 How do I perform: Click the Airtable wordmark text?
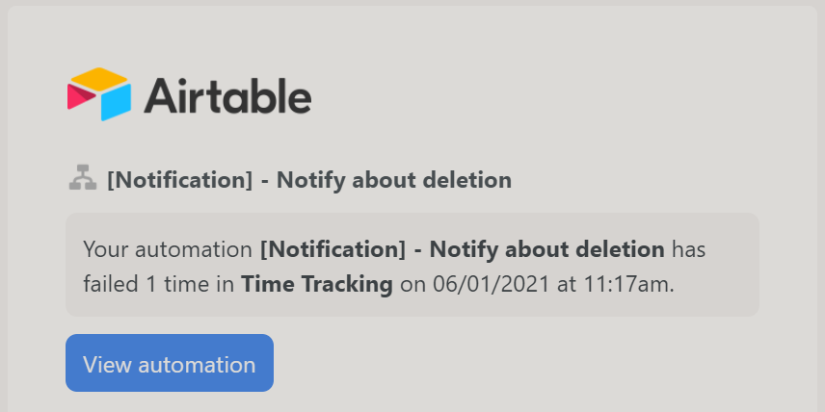[x=227, y=96]
